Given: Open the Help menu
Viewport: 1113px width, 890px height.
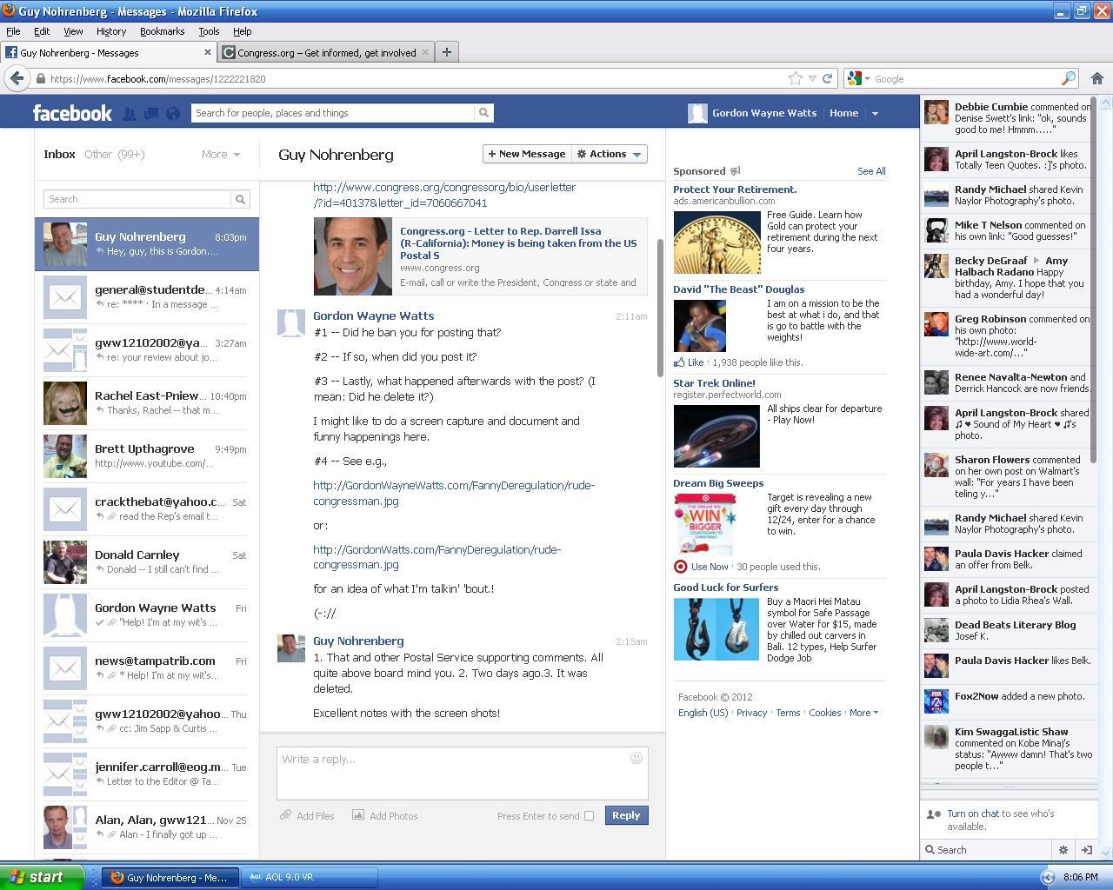Looking at the screenshot, I should [243, 31].
